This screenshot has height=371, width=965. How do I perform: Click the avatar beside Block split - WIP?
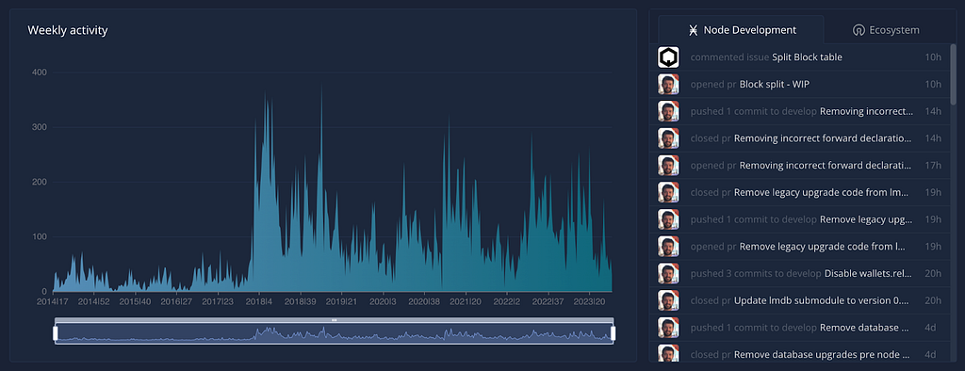tap(668, 85)
